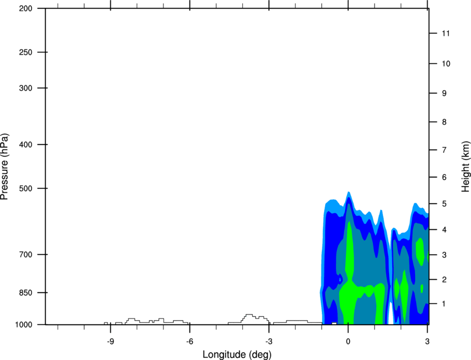Click the 'Longitude (deg)' axis title
The width and height of the screenshot is (471, 360).
pyautogui.click(x=237, y=354)
